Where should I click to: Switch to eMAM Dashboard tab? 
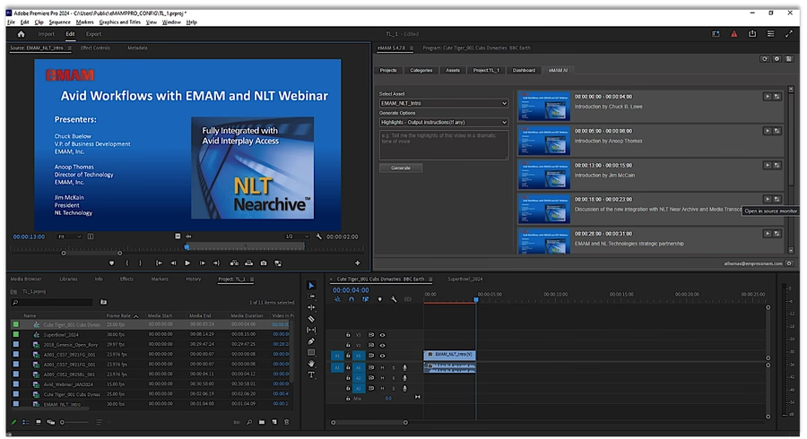(524, 71)
